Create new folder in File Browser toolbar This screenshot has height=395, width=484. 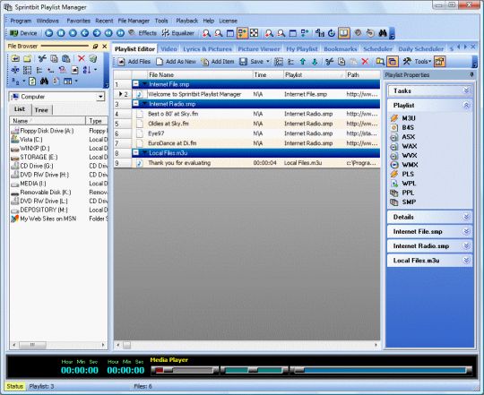point(27,58)
